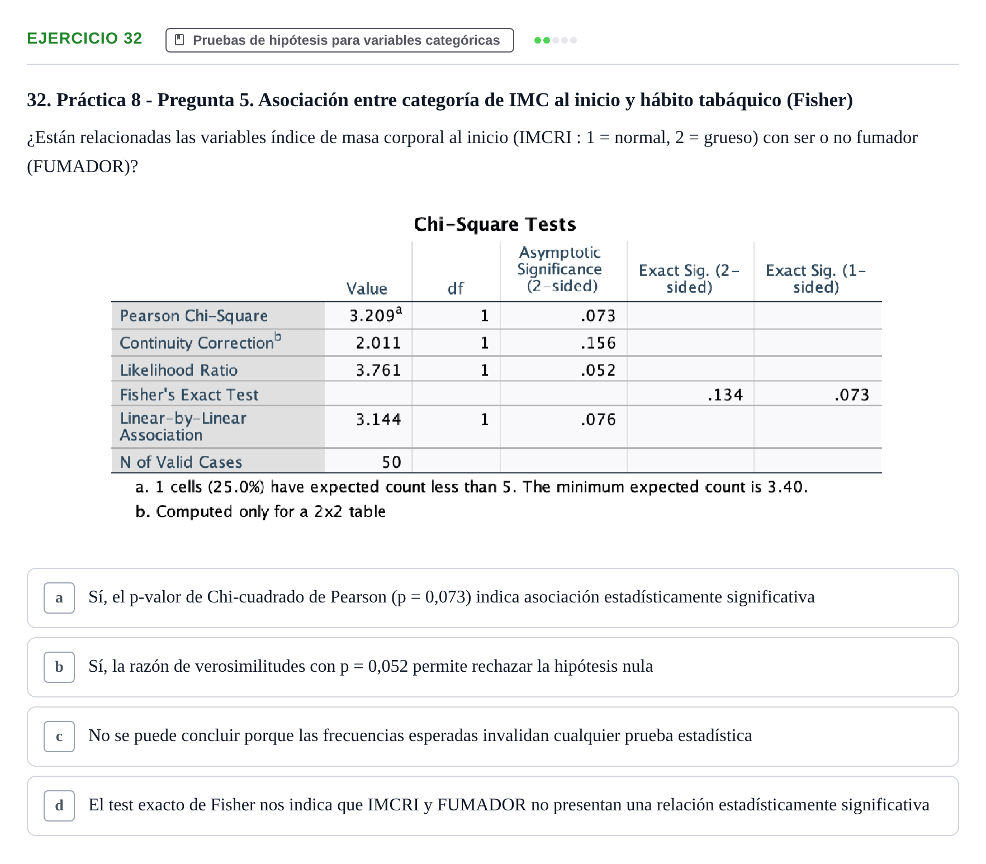This screenshot has width=986, height=864.
Task: Click the Fisher's Exact Test row label
Action: click(189, 395)
